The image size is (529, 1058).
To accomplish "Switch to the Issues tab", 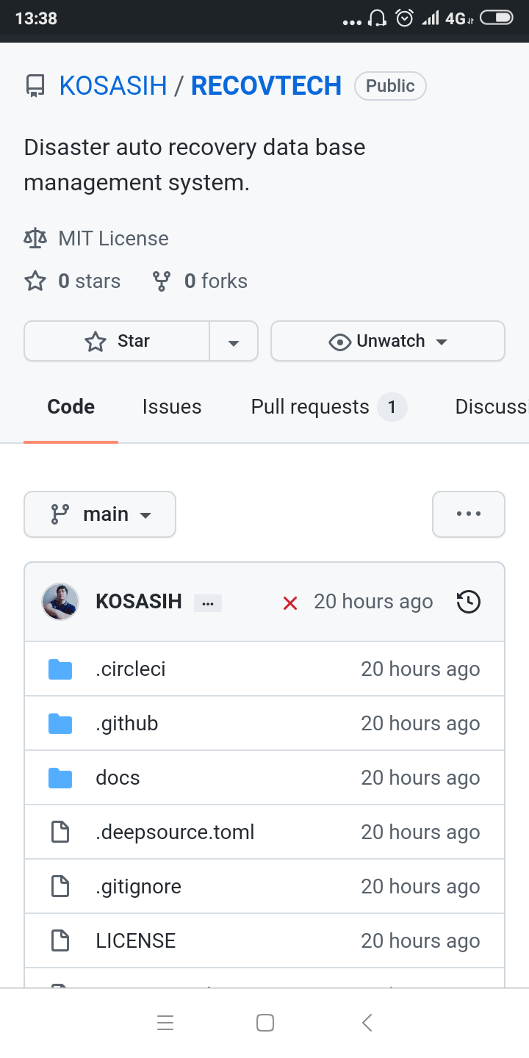I will (x=172, y=407).
